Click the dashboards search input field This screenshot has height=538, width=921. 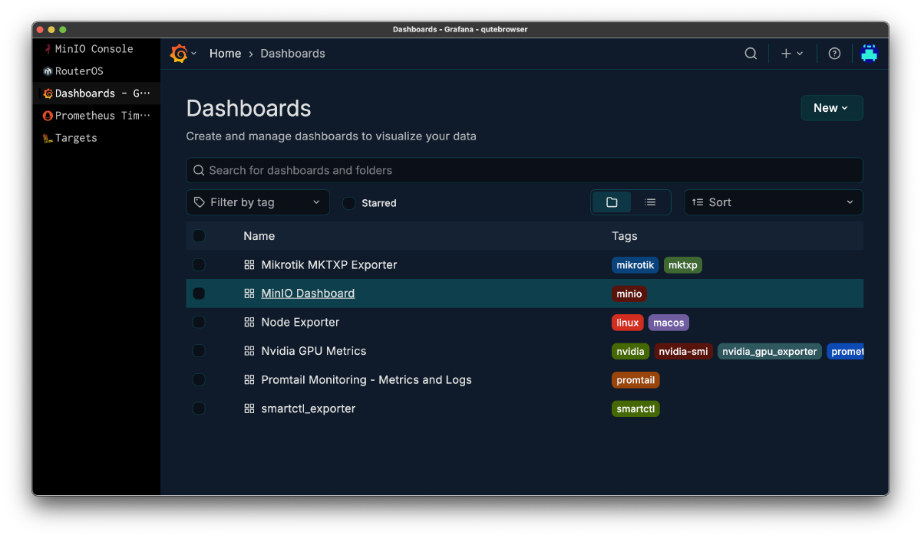(x=524, y=169)
